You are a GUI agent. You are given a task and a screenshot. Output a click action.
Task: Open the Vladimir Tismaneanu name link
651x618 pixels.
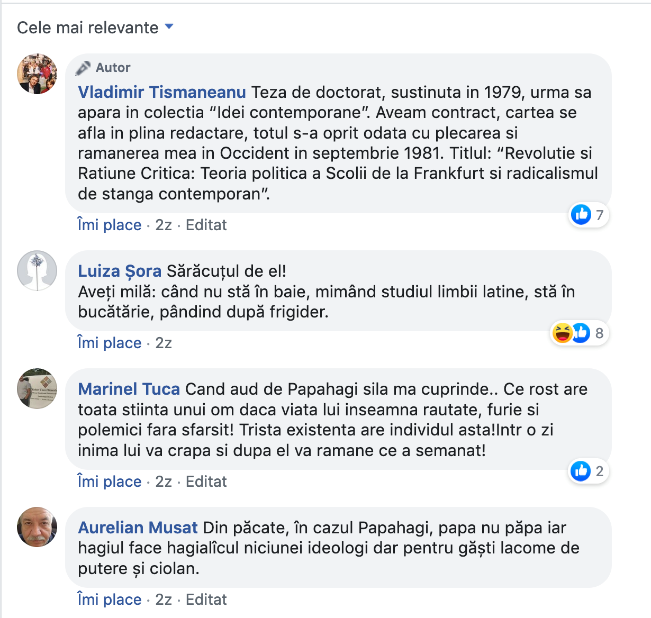[162, 92]
